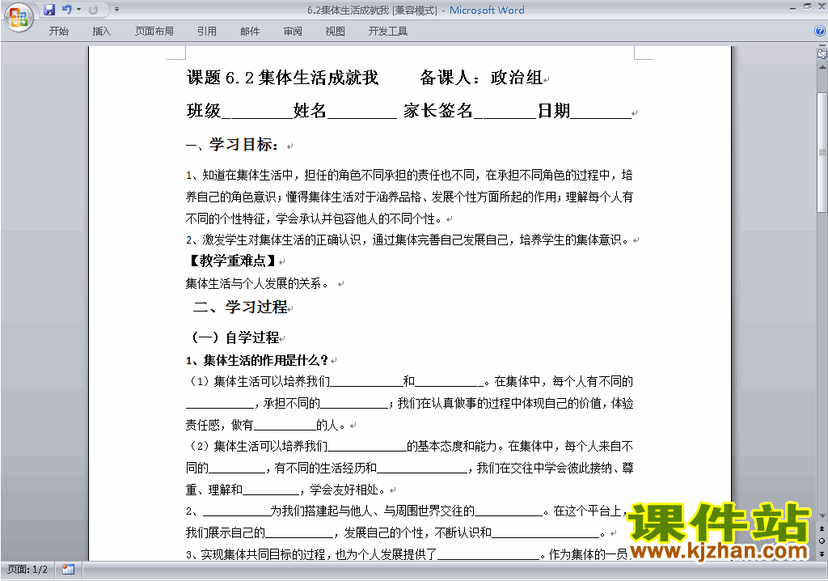Click the document title in the title bar
The image size is (828, 581).
[416, 10]
